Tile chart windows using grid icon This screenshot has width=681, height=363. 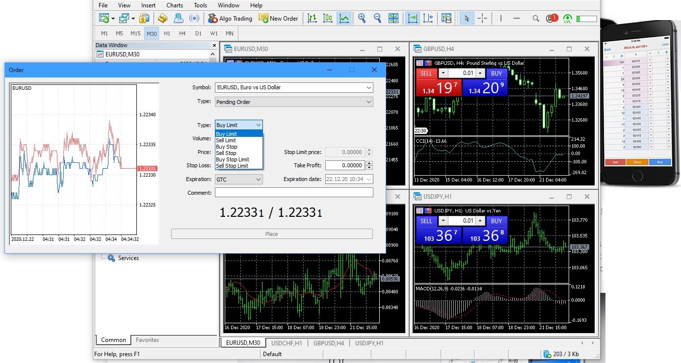393,18
